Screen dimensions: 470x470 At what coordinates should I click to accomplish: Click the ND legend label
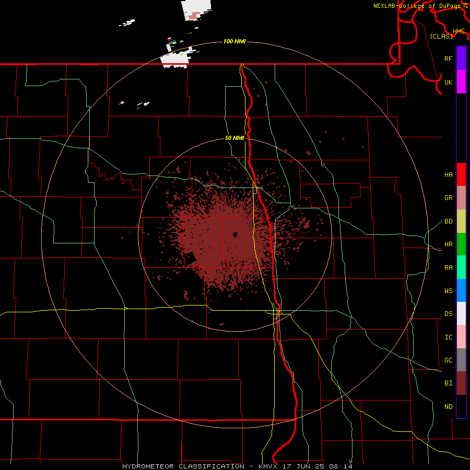[449, 407]
